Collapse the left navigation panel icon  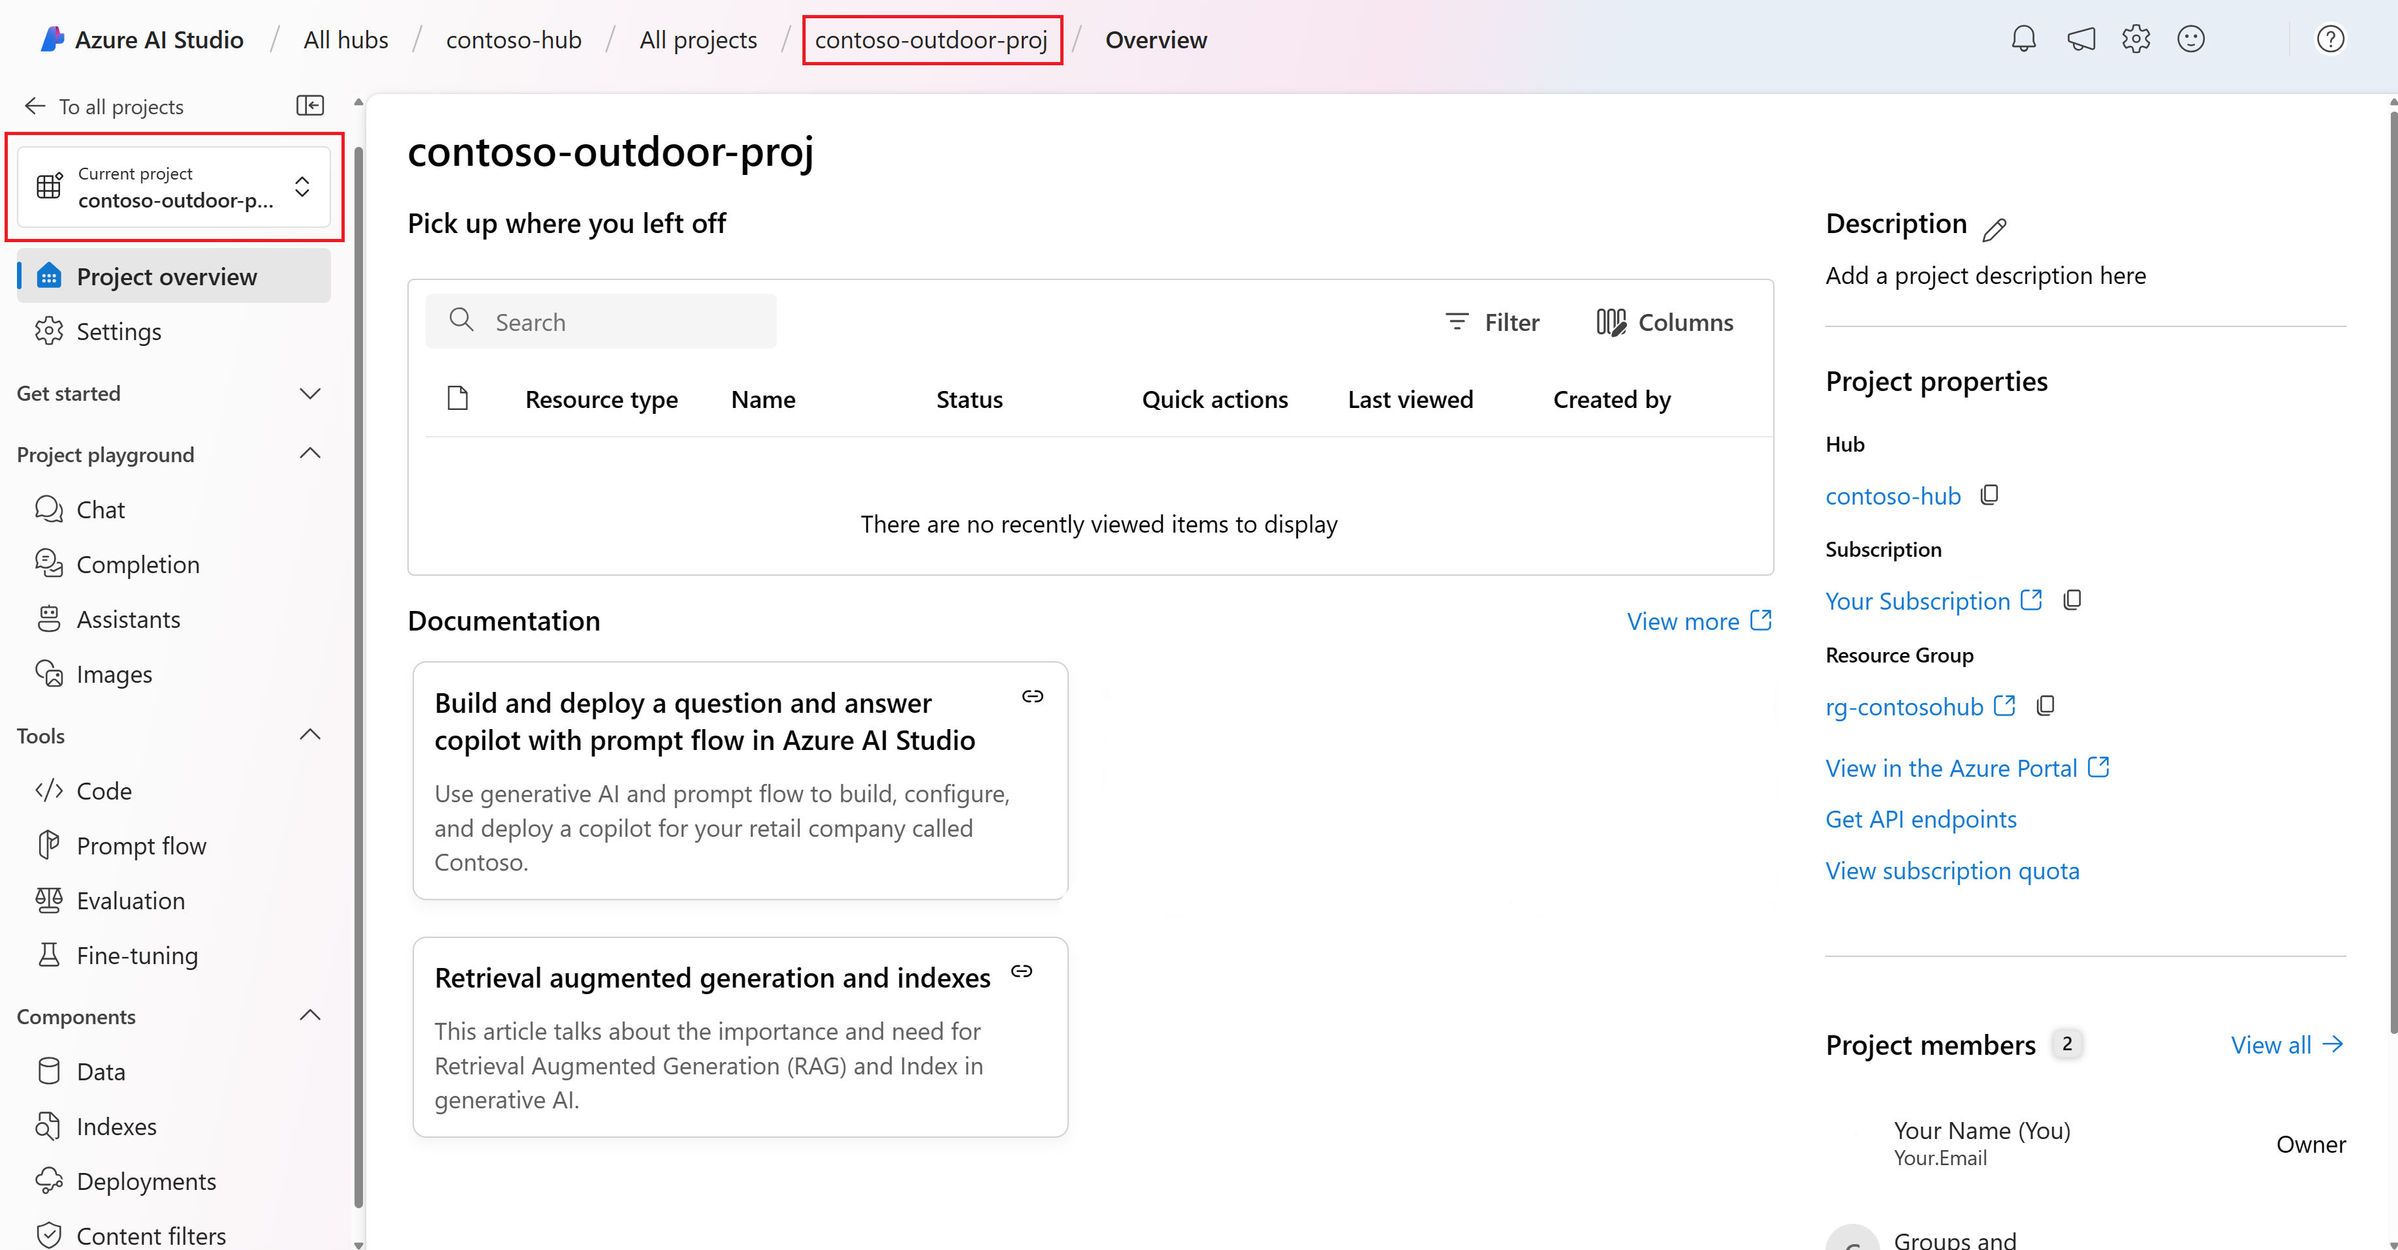[310, 105]
